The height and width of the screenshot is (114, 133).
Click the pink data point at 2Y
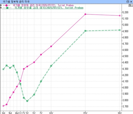click(24, 69)
